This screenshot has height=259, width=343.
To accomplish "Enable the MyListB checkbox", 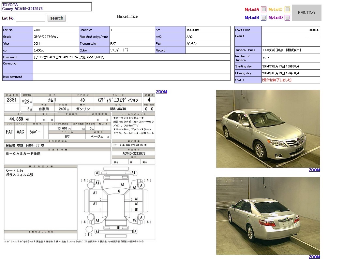I will [263, 18].
